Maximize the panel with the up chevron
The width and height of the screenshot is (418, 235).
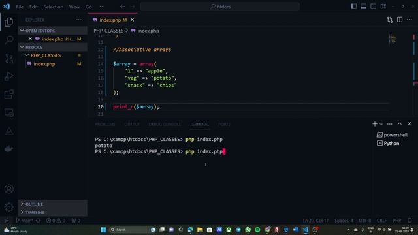click(400, 124)
